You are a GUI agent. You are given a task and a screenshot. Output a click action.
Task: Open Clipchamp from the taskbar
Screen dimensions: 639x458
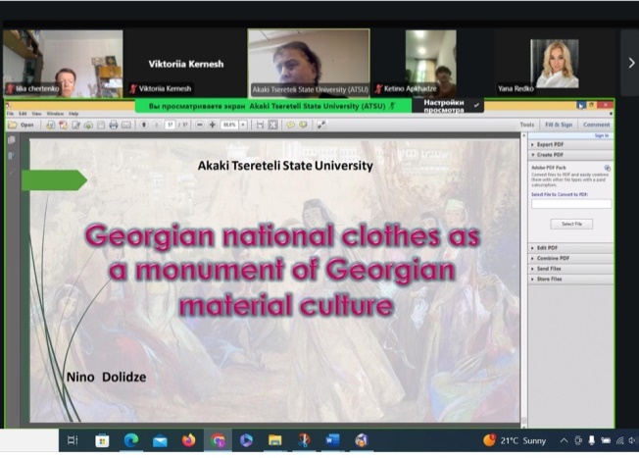pyautogui.click(x=247, y=440)
